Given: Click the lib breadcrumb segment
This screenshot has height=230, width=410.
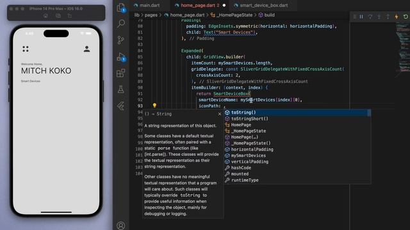Looking at the screenshot, I should (136, 15).
